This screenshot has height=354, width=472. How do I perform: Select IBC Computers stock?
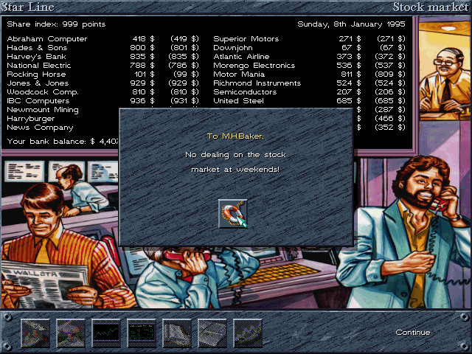tap(103, 101)
